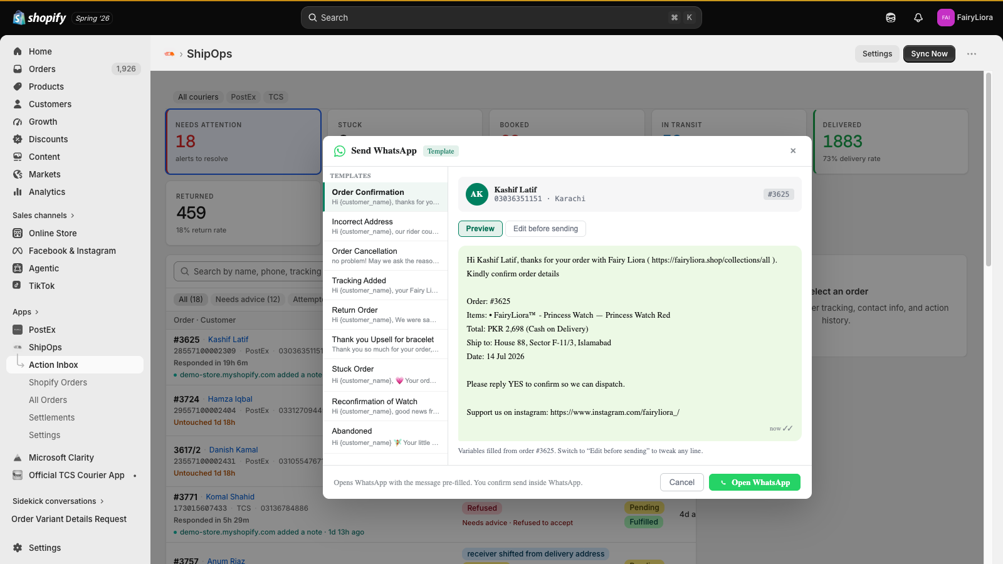Screen dimensions: 1003x564
Task: Open Discounts badge icon
Action: coord(18,139)
